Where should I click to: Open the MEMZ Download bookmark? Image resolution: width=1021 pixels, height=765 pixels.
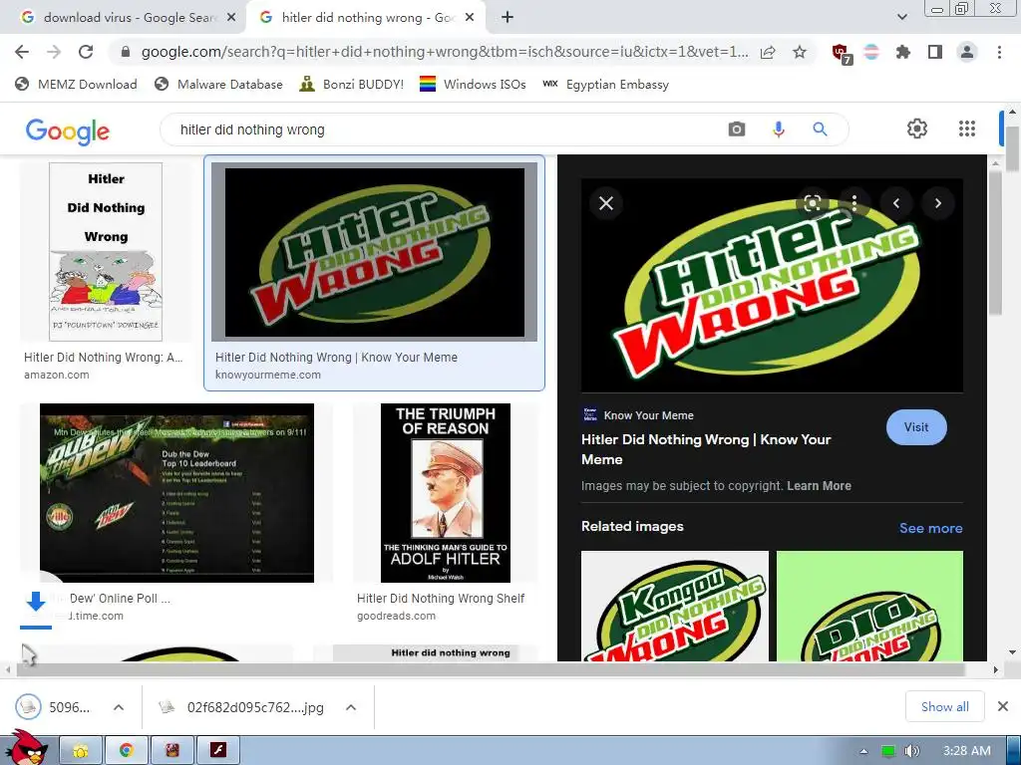coord(76,84)
